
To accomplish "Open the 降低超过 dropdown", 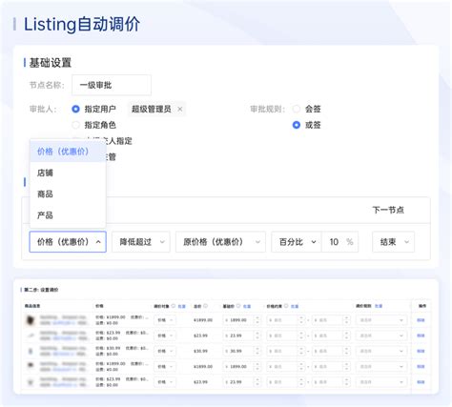I will 141,242.
